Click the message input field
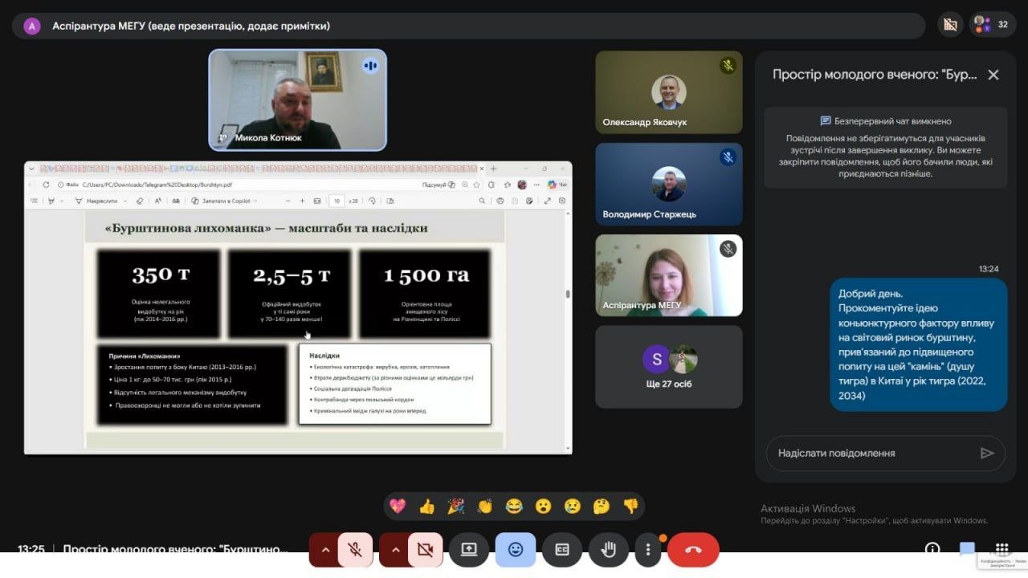 tap(871, 454)
